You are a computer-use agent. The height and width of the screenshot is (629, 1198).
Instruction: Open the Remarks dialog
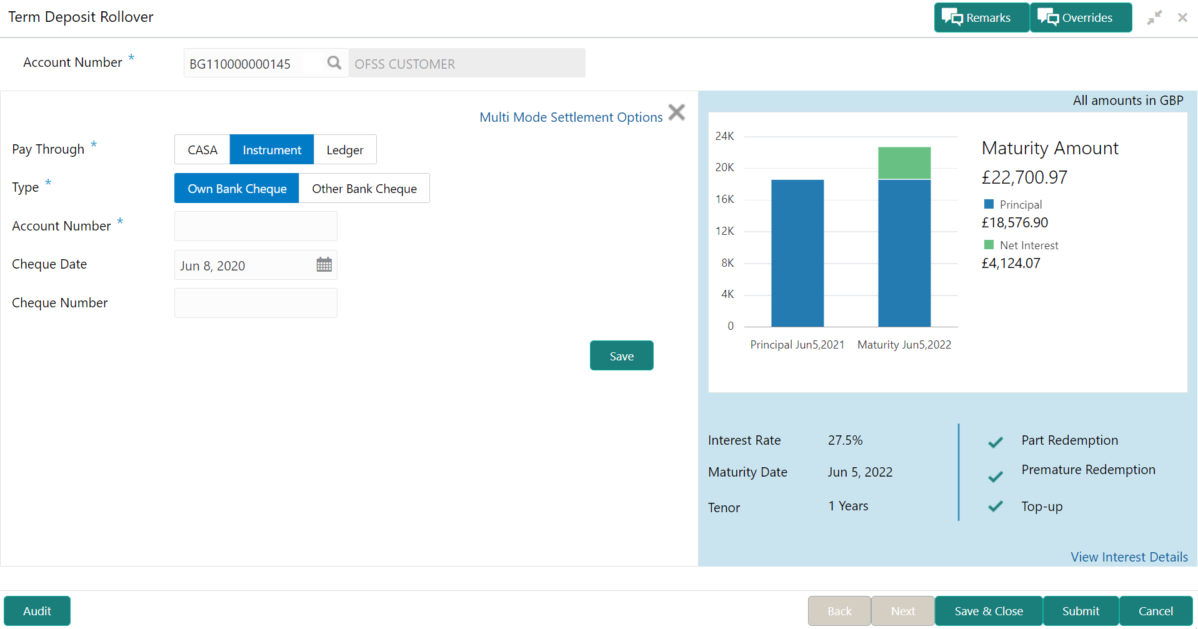982,17
